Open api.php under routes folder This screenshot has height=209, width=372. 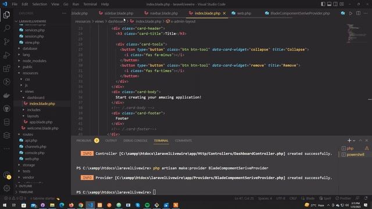point(31,140)
